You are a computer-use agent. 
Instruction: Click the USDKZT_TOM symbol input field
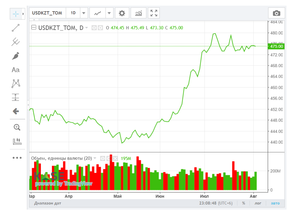click(47, 13)
